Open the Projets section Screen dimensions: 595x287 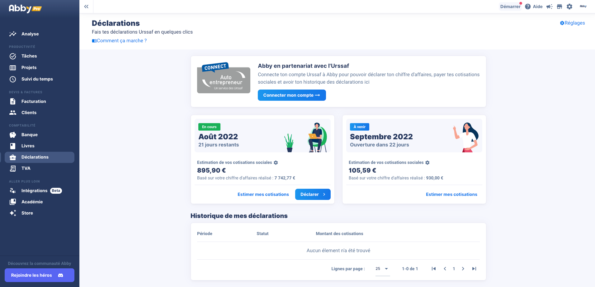click(x=30, y=67)
